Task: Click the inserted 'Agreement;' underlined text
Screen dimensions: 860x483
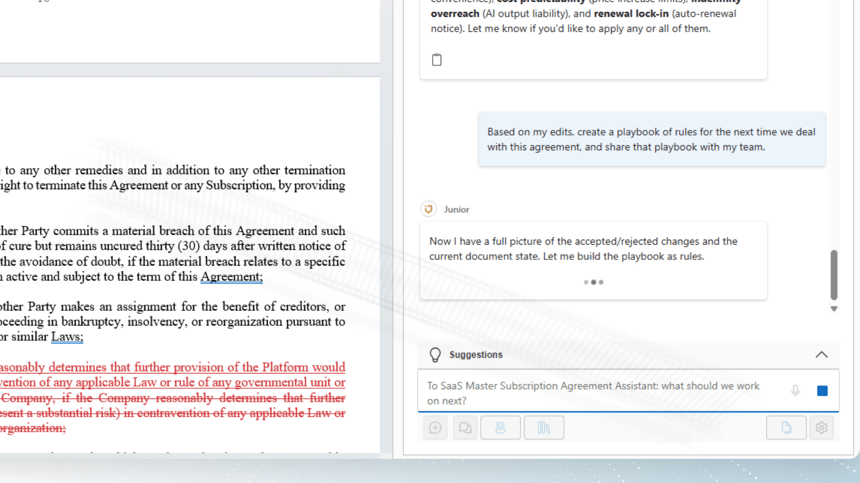Action: (231, 277)
